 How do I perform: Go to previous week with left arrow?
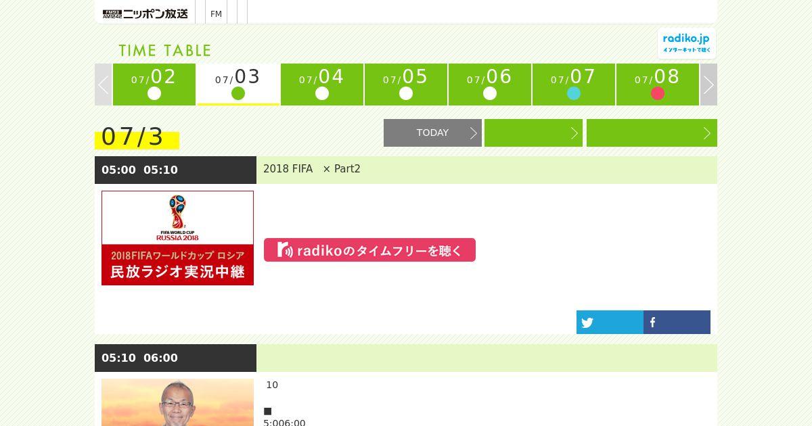(x=104, y=85)
